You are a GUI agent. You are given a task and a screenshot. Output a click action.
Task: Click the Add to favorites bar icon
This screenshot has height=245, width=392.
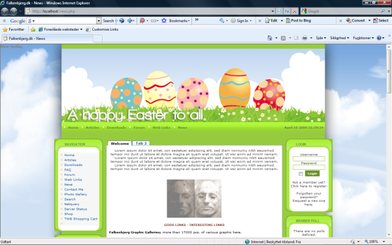tap(33, 29)
